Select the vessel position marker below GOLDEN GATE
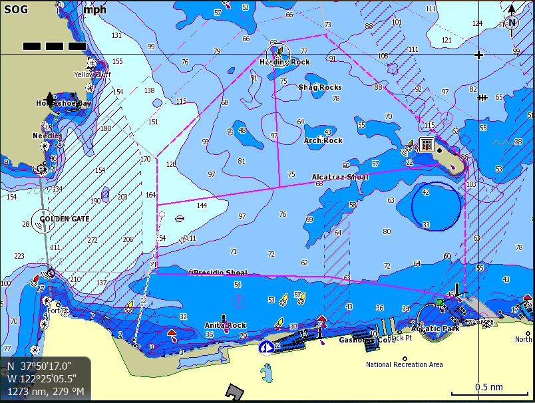 (51, 273)
